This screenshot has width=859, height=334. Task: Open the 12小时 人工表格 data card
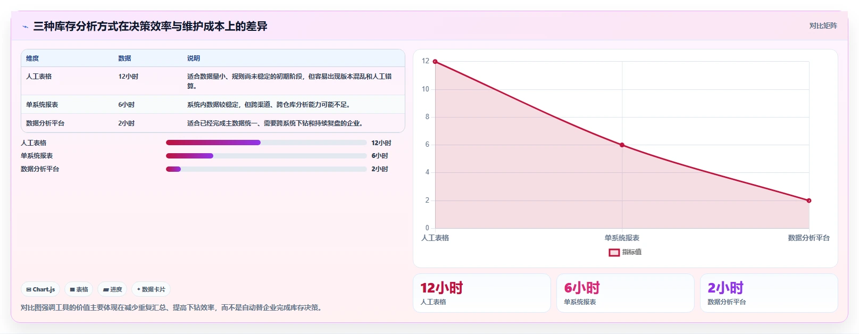coord(482,293)
